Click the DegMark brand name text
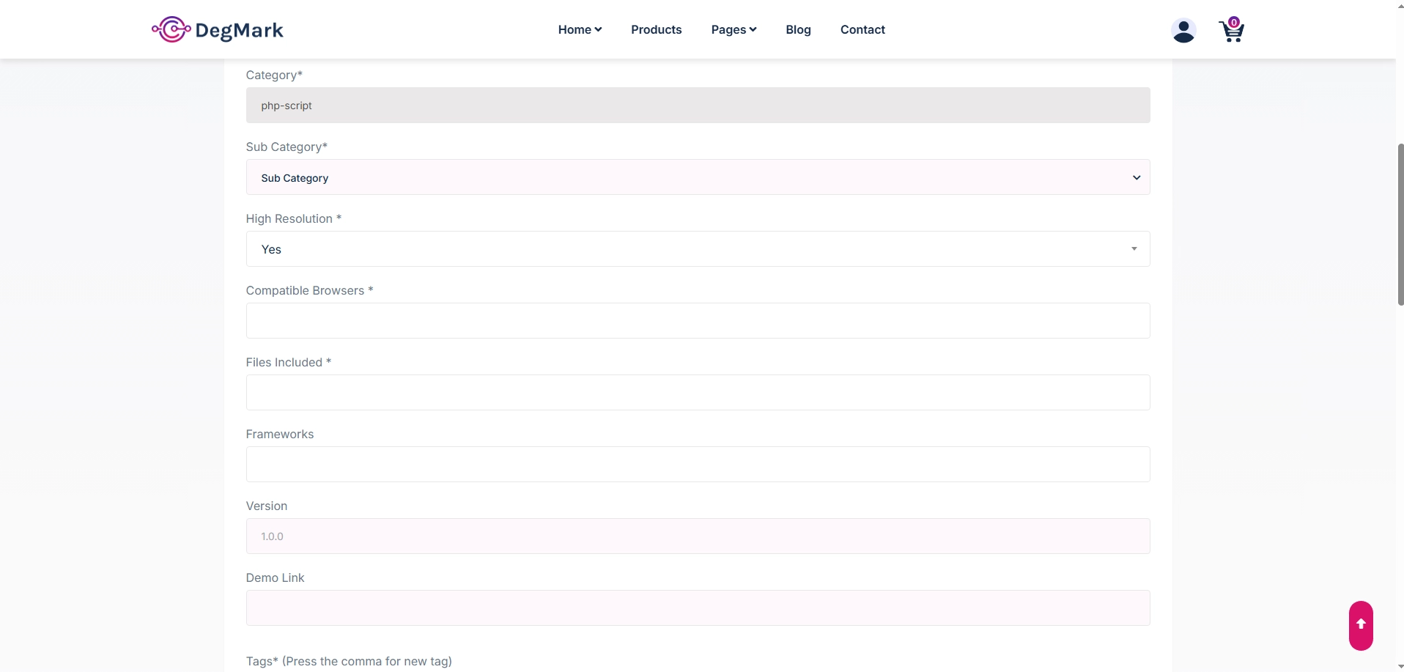 [239, 30]
